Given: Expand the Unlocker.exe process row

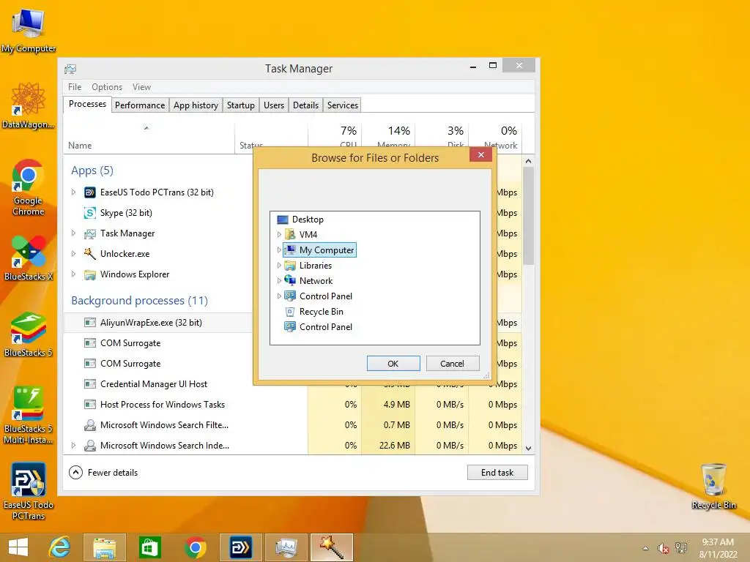Looking at the screenshot, I should pyautogui.click(x=73, y=254).
